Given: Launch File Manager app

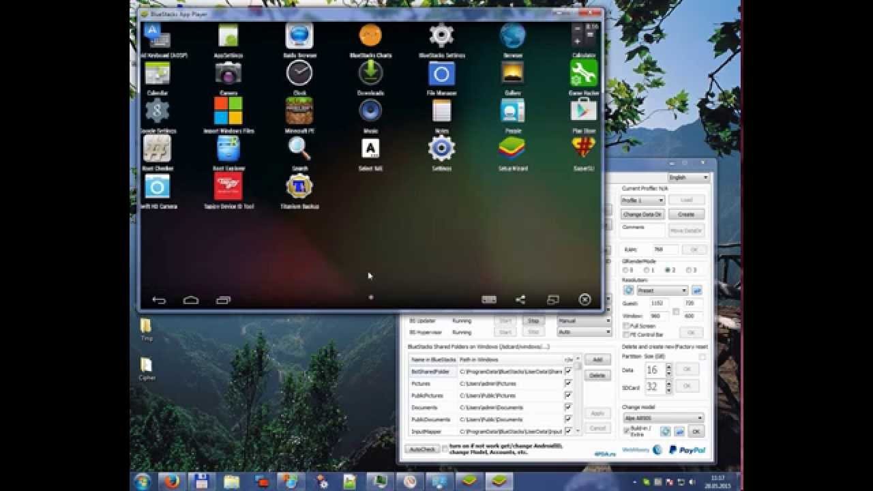Looking at the screenshot, I should coord(441,73).
